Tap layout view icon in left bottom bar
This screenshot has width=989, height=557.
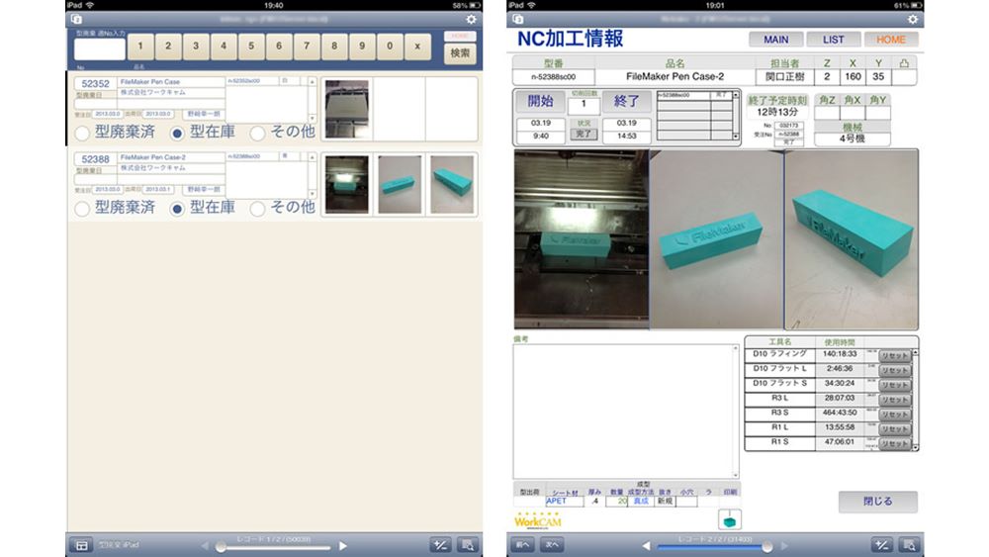tap(82, 546)
